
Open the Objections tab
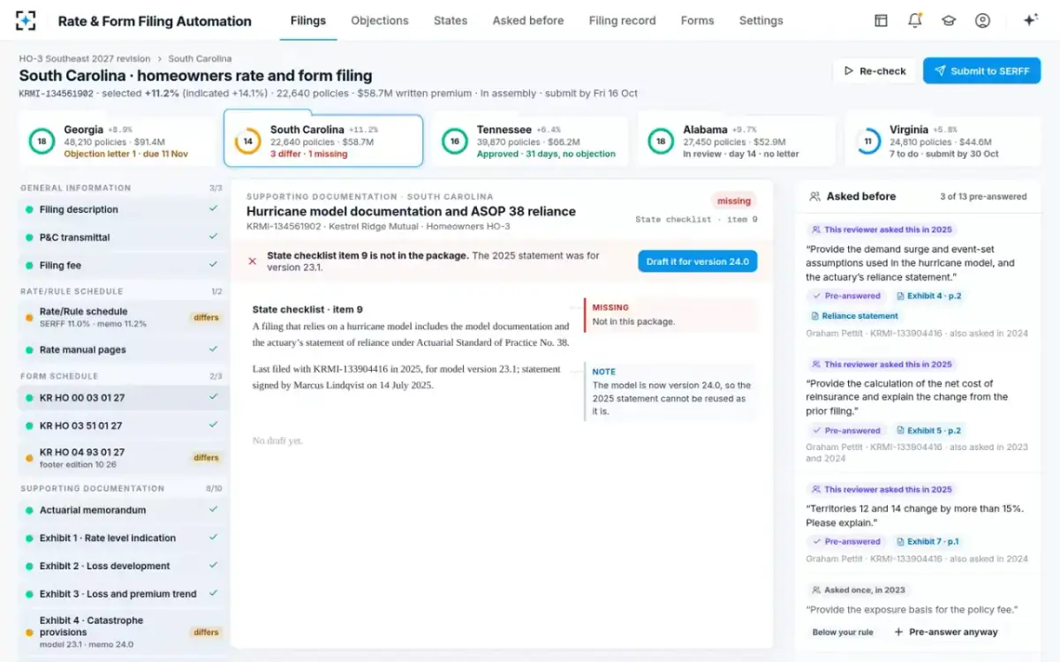point(380,20)
